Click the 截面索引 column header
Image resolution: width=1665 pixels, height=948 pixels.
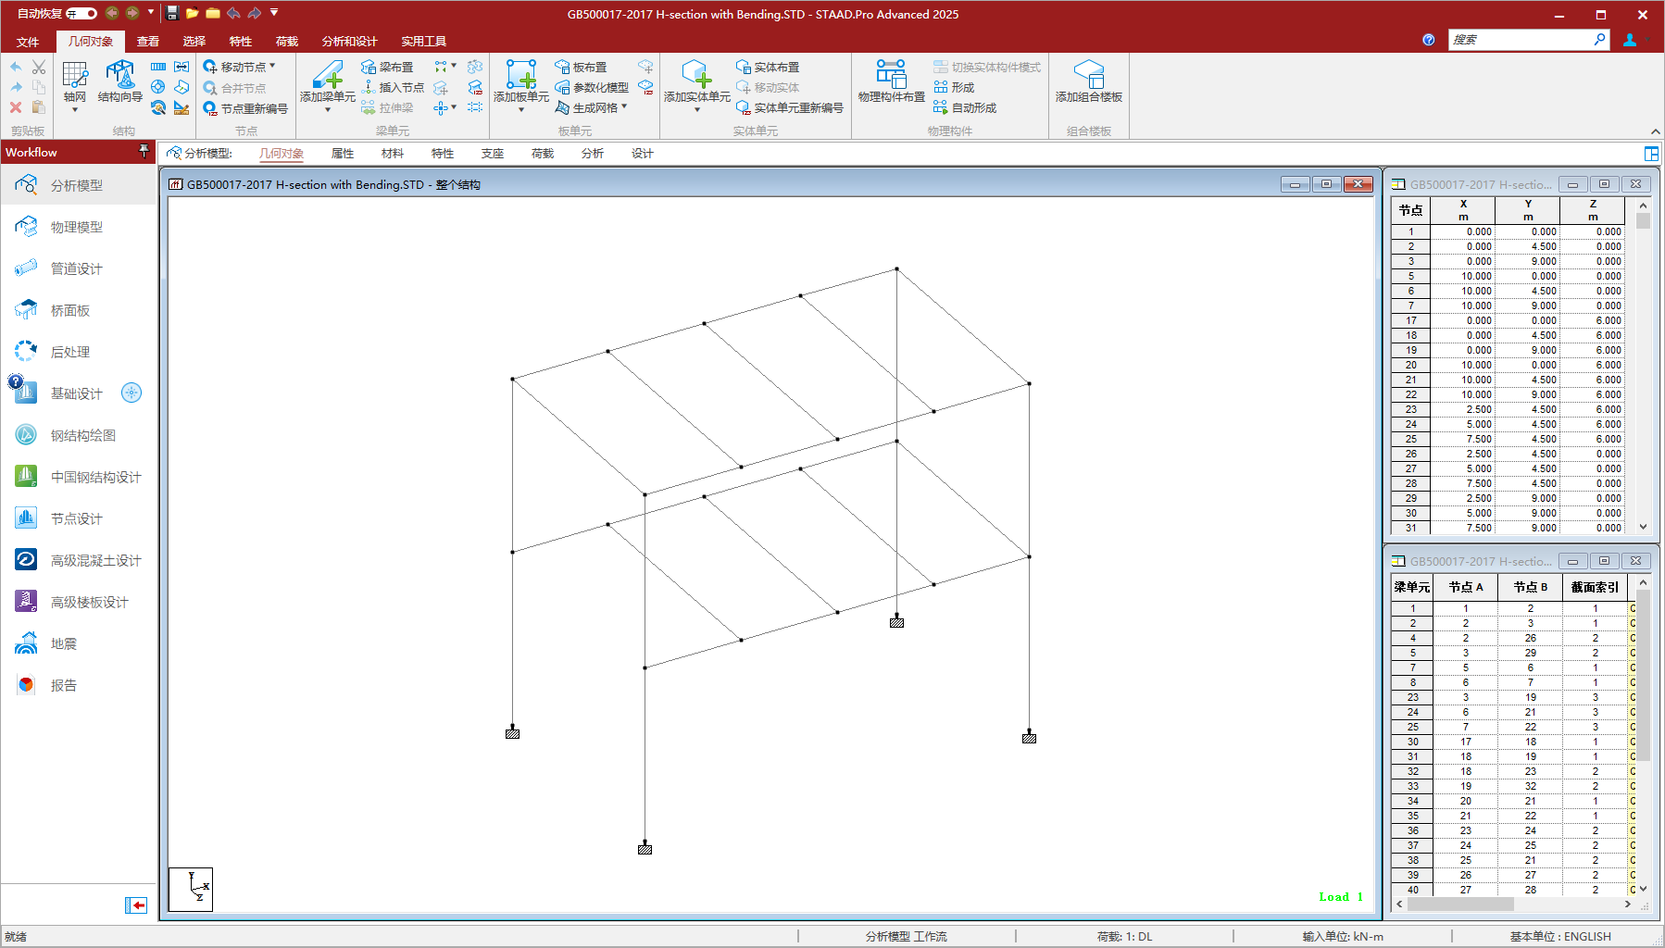tap(1595, 587)
